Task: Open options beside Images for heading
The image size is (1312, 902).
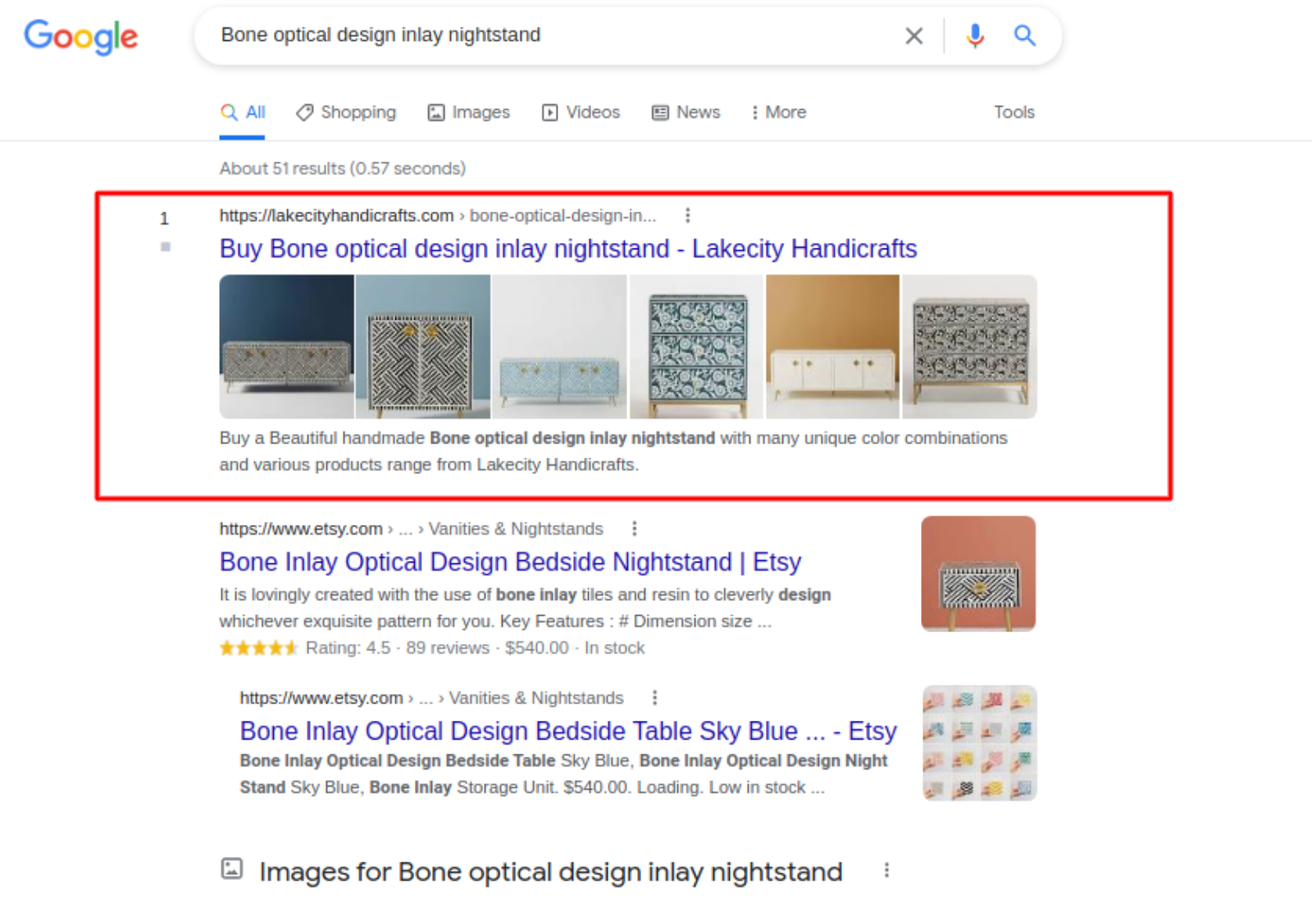Action: coord(886,871)
